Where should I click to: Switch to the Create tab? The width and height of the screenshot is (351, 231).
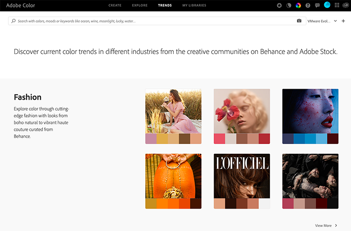[x=115, y=6]
